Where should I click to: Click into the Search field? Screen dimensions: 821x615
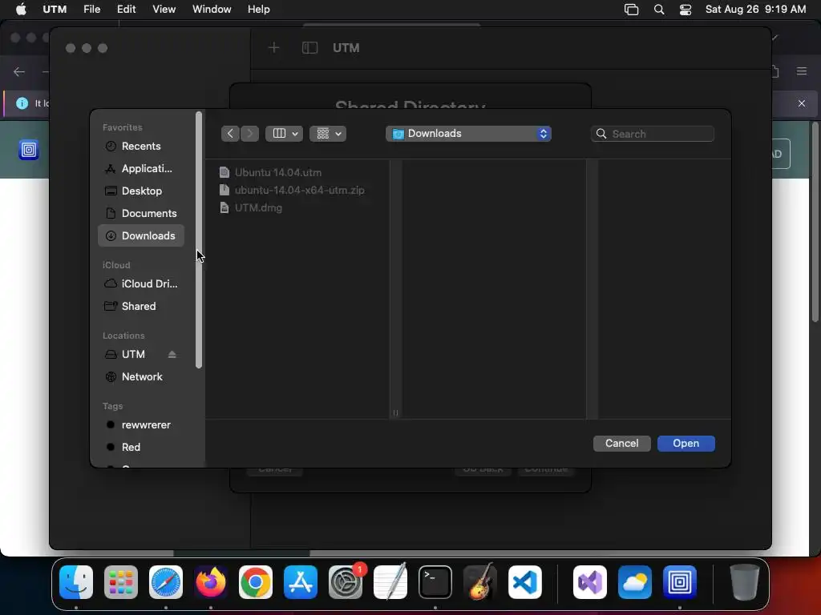tap(653, 134)
